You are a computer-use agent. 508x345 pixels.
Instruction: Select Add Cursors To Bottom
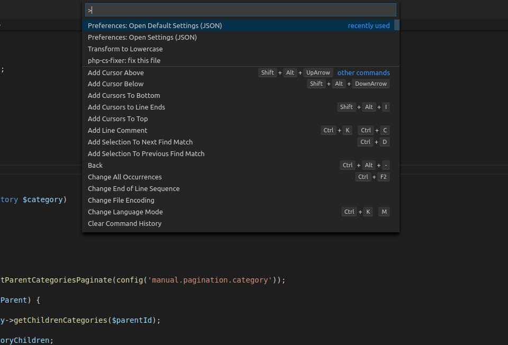(124, 95)
